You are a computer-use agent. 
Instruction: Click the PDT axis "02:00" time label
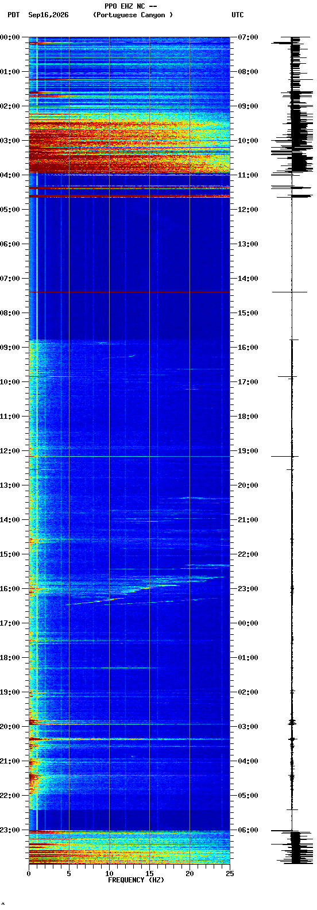[x=10, y=106]
